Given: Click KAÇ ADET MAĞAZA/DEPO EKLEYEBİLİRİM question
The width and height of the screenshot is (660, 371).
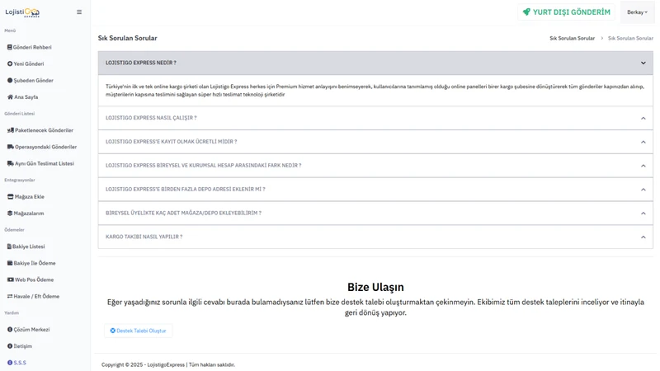Looking at the screenshot, I should coord(183,213).
